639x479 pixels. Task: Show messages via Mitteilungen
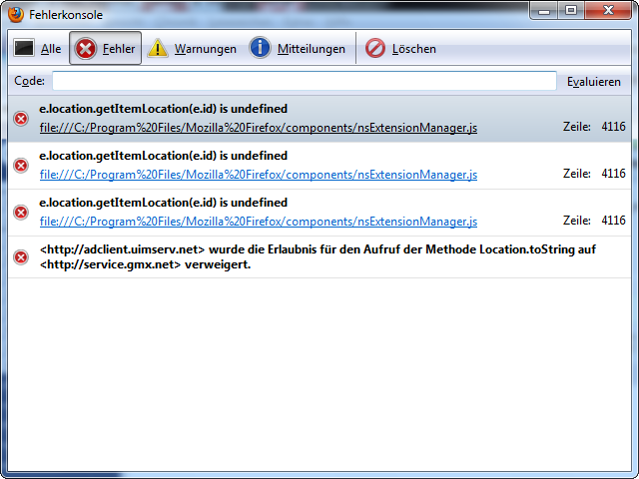coord(298,49)
